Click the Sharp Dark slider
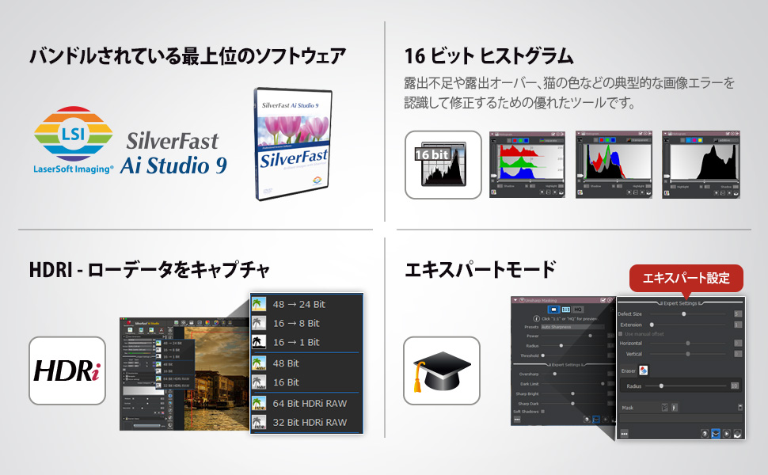Viewport: 768px width, 475px height. (x=573, y=404)
